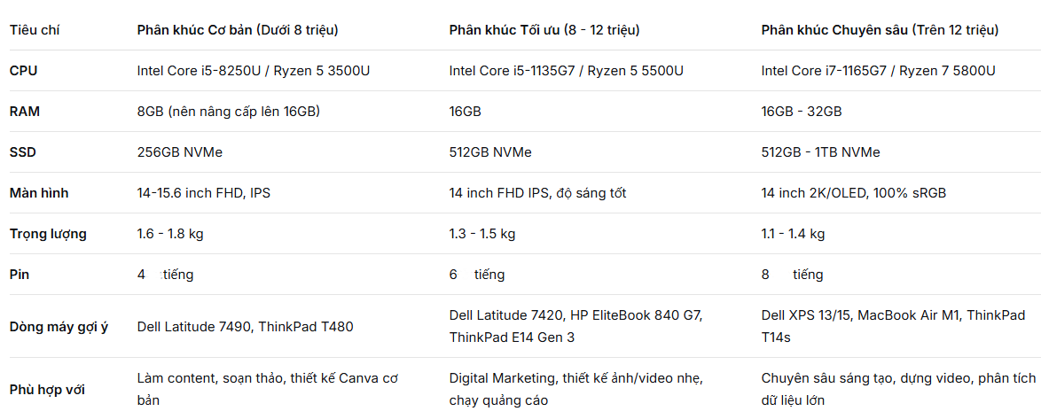This screenshot has height=419, width=1041.
Task: Click the "Pin" row label
Action: 20,275
